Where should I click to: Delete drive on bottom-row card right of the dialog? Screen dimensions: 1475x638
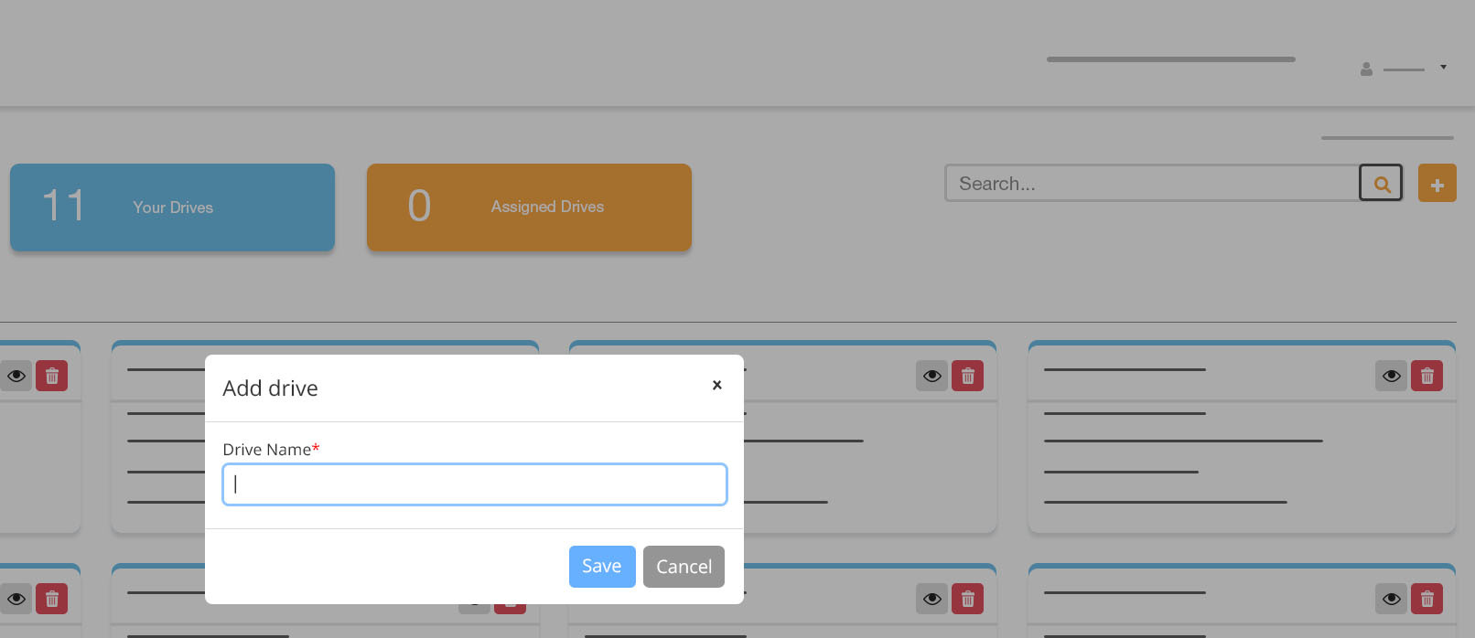point(968,599)
